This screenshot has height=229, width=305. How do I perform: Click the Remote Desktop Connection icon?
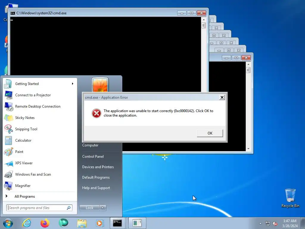pos(9,106)
